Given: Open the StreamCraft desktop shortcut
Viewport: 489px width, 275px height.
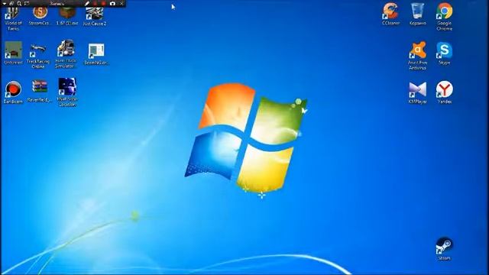Looking at the screenshot, I should [40, 17].
